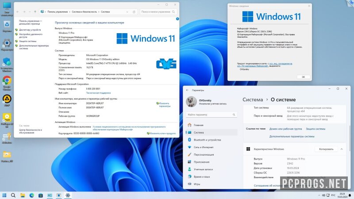Open the notification bell in system tray
The height and width of the screenshot is (199, 354).
(350, 195)
